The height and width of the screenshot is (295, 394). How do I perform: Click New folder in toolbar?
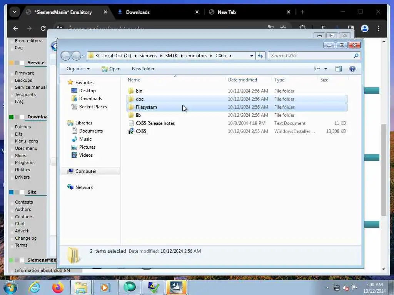pos(143,69)
